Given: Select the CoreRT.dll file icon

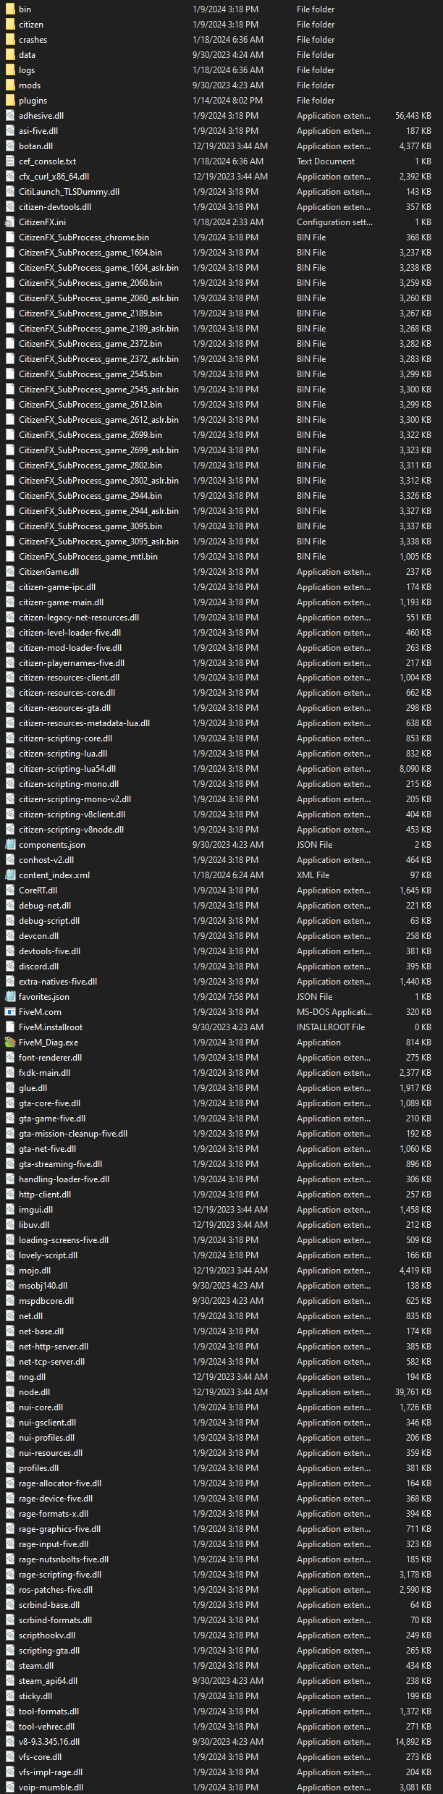Looking at the screenshot, I should point(9,890).
